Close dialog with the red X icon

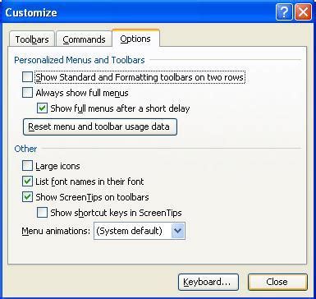click(x=303, y=12)
